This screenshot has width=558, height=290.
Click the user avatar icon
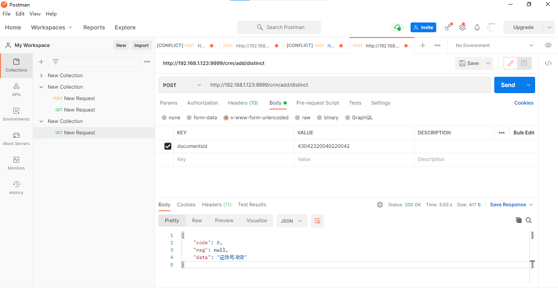click(x=491, y=27)
